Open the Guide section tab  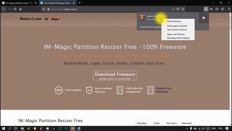pyautogui.click(x=156, y=123)
